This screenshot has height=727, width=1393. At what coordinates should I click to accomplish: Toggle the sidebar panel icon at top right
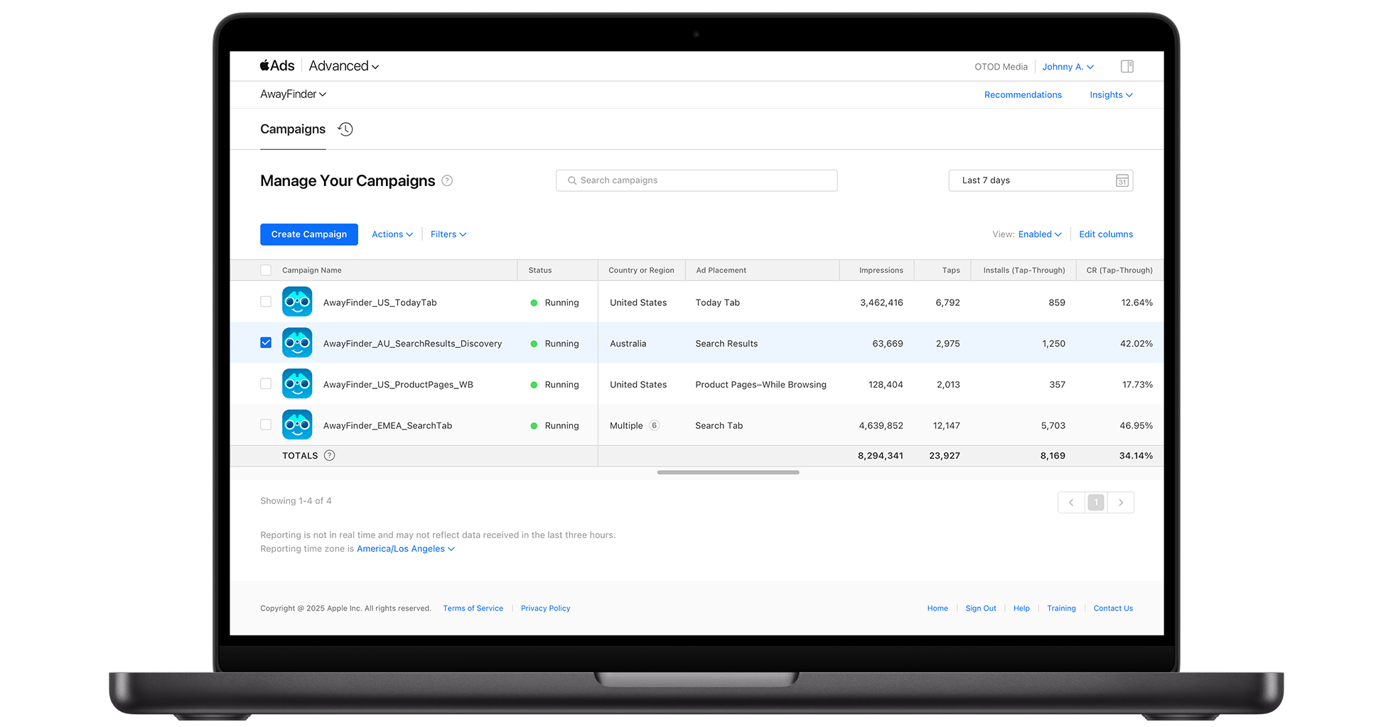[x=1126, y=67]
